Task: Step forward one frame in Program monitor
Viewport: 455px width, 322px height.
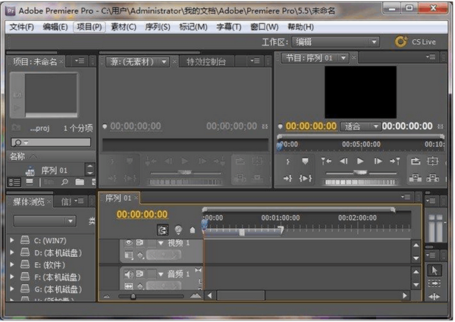Action: 378,161
